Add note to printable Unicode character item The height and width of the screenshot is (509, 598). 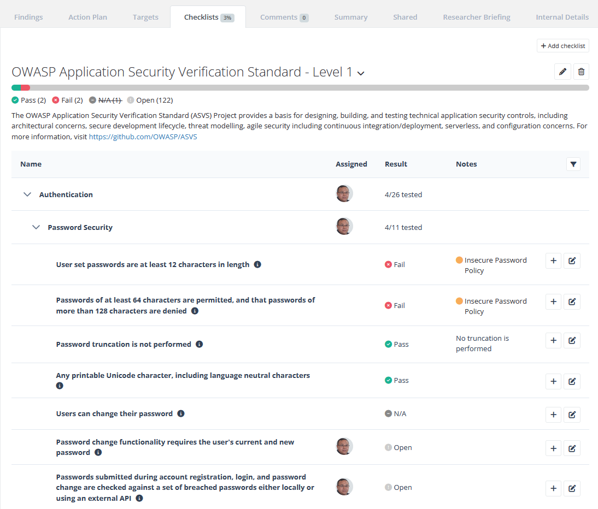[553, 381]
